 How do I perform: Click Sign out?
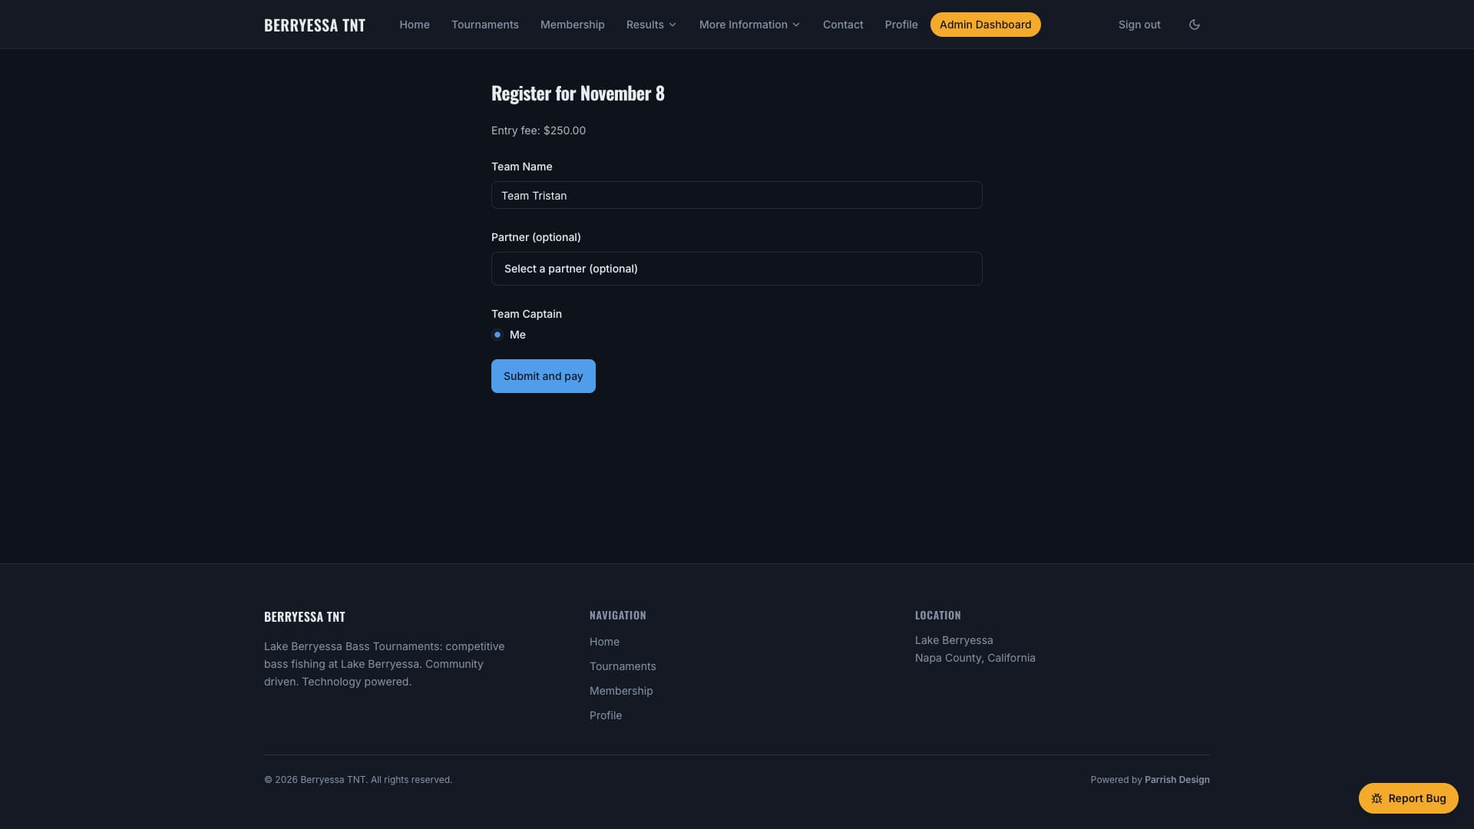(1139, 25)
